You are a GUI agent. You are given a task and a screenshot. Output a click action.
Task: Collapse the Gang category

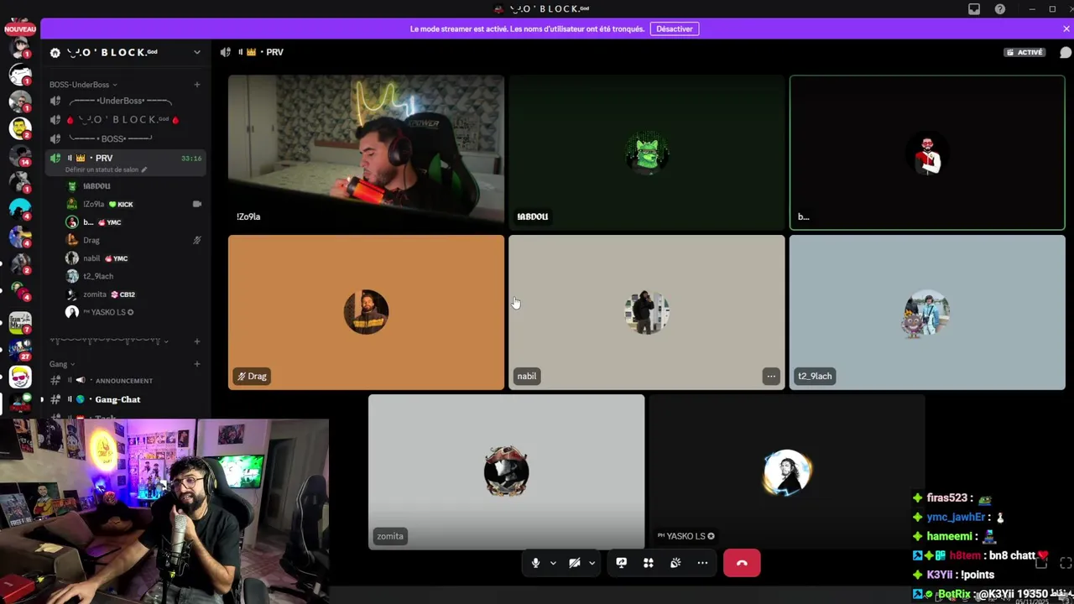pyautogui.click(x=62, y=364)
